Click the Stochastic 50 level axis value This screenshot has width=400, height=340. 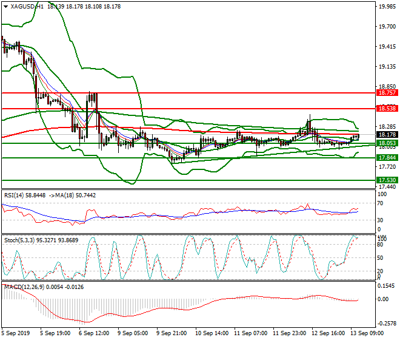[x=380, y=258]
